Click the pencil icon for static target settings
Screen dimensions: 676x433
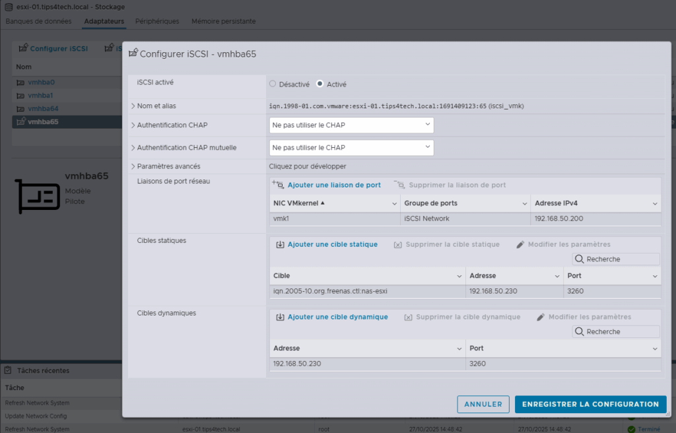(x=521, y=244)
